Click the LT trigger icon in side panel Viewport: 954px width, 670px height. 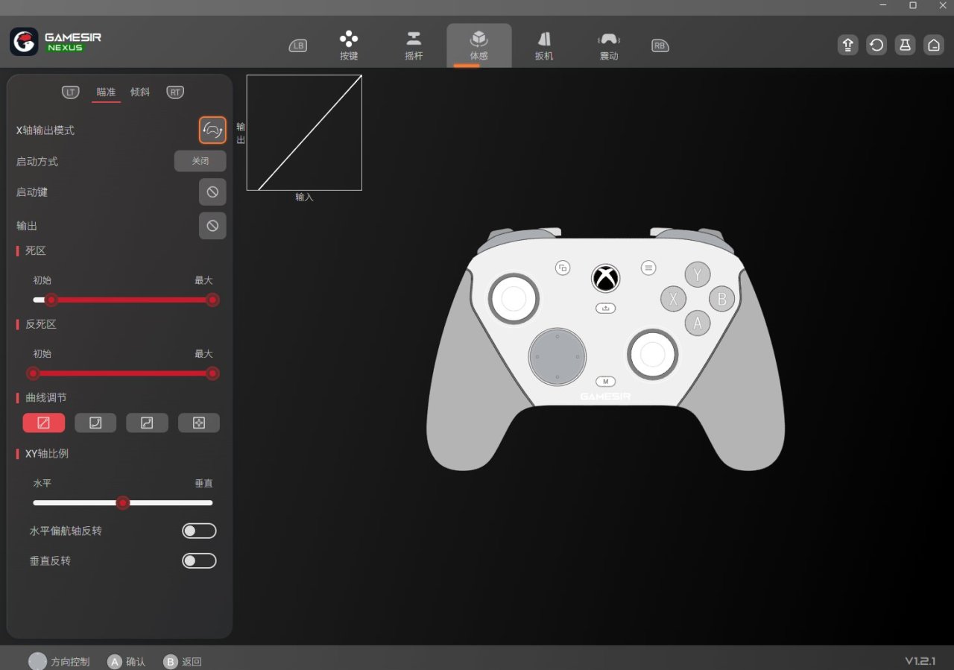(x=71, y=92)
